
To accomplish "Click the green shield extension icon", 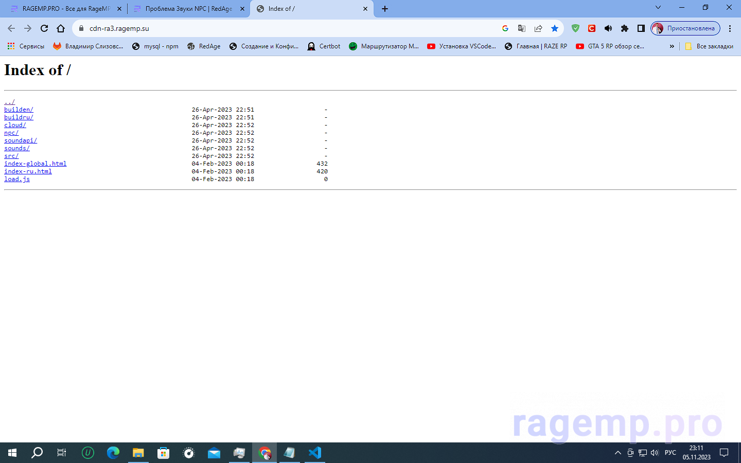I will tap(575, 28).
